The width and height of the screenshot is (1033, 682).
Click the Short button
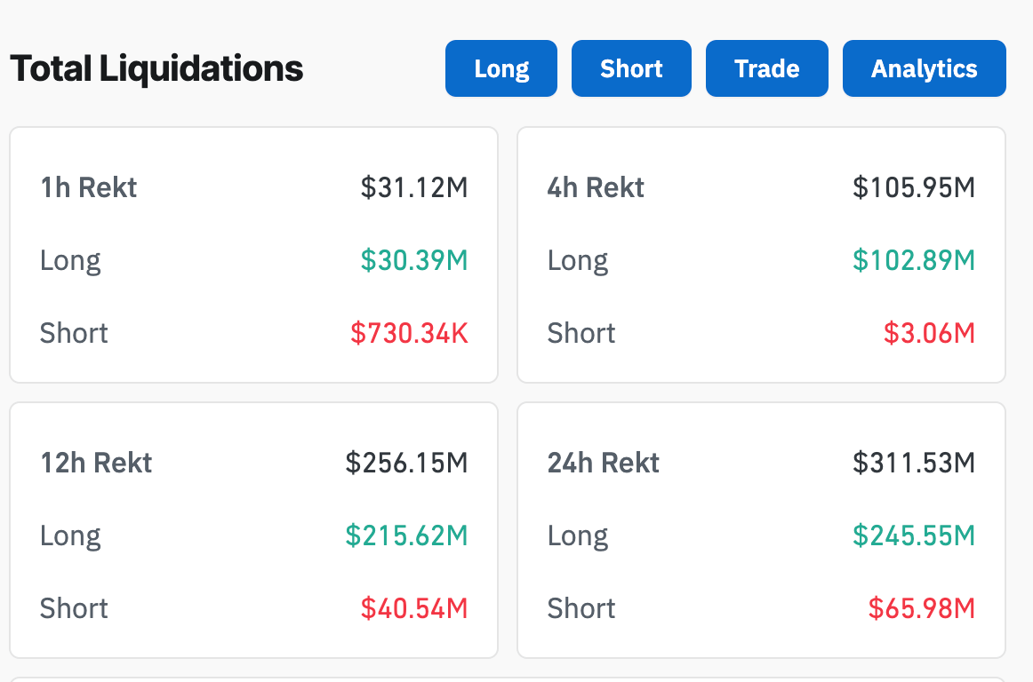631,68
